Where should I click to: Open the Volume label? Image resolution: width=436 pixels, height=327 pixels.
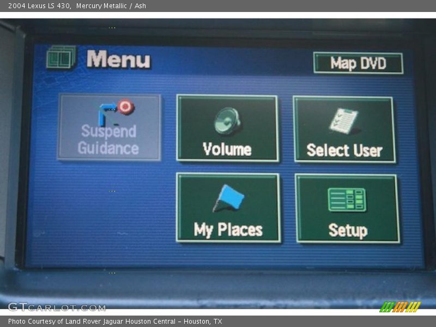click(x=227, y=149)
